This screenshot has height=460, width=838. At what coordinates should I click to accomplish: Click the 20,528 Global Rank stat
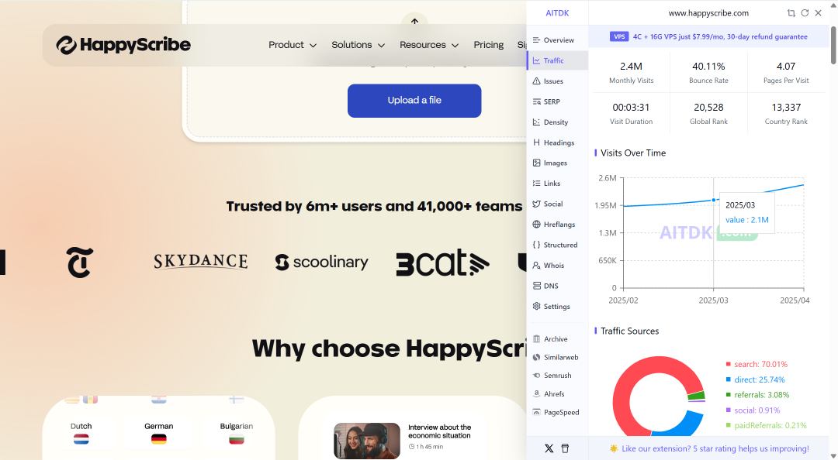pyautogui.click(x=708, y=114)
